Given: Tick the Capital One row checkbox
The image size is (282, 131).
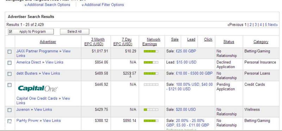Looking at the screenshot, I should point(10,85).
